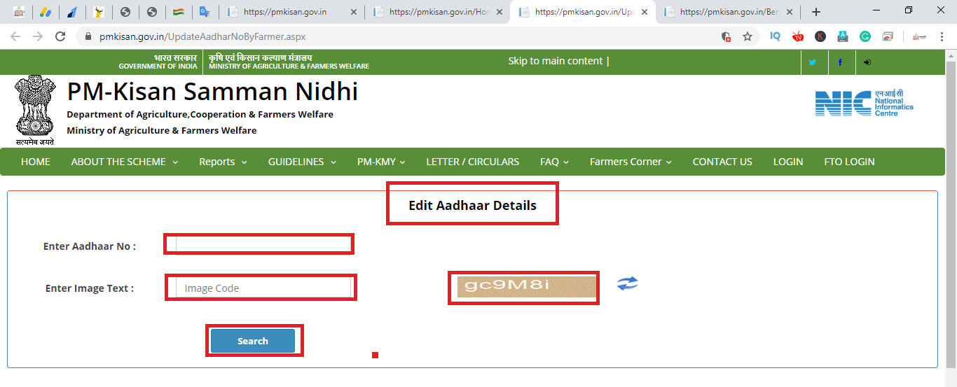Image resolution: width=957 pixels, height=387 pixels.
Task: Open the dark K extension icon
Action: (x=820, y=36)
